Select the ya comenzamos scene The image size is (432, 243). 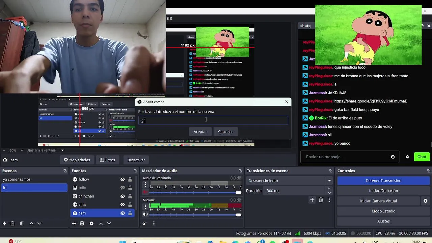pyautogui.click(x=34, y=180)
